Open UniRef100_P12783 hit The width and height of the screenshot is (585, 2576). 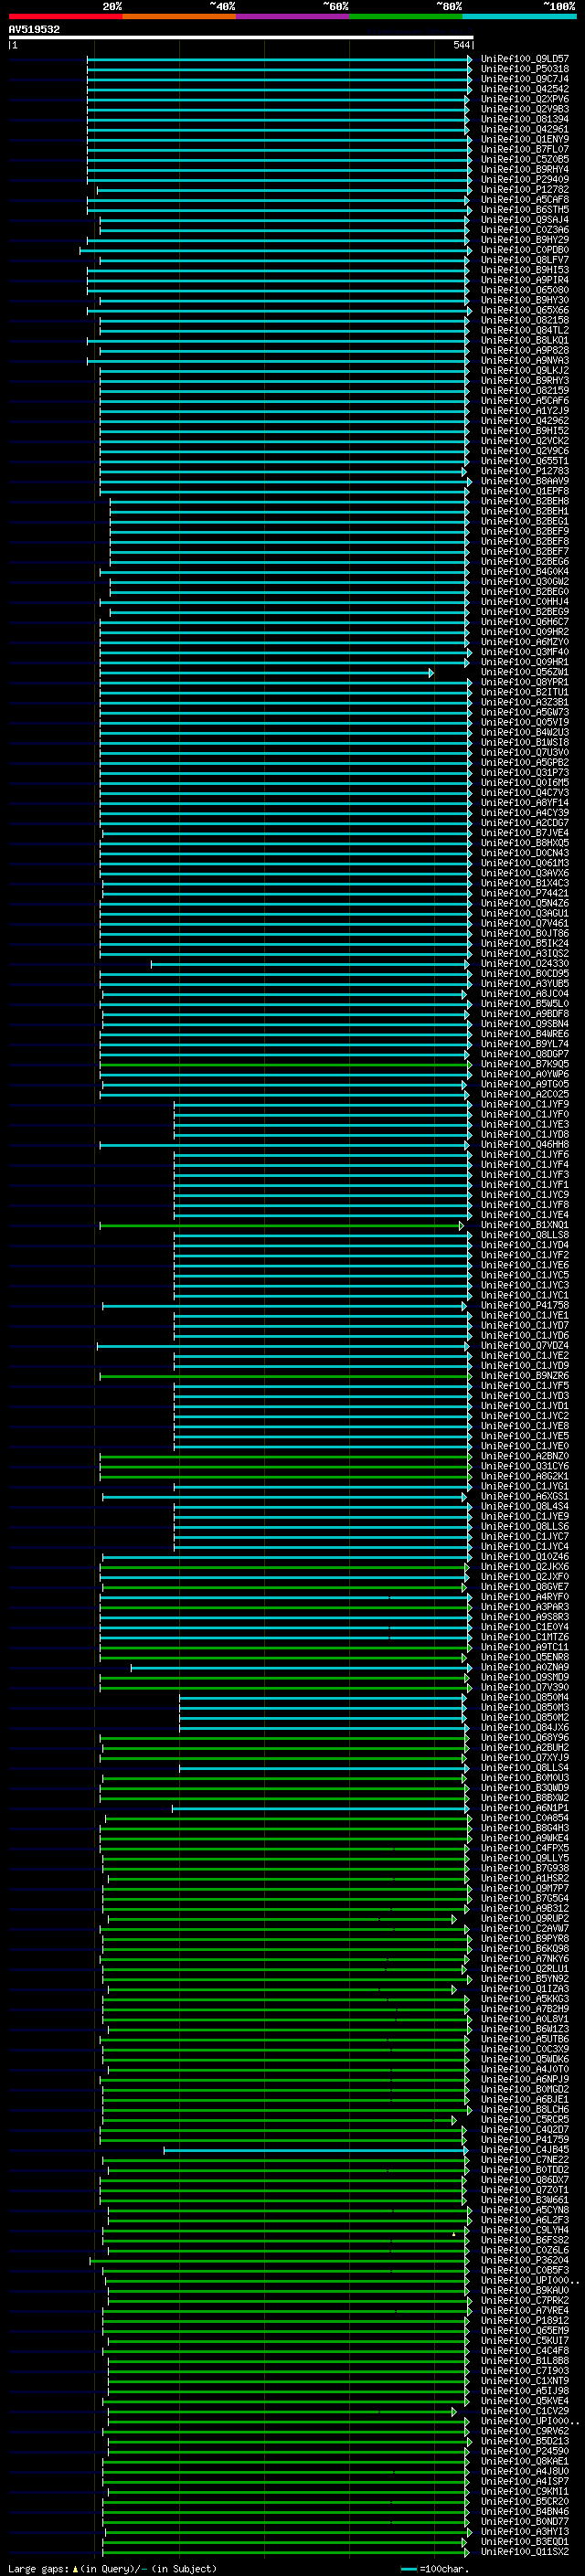pyautogui.click(x=524, y=471)
